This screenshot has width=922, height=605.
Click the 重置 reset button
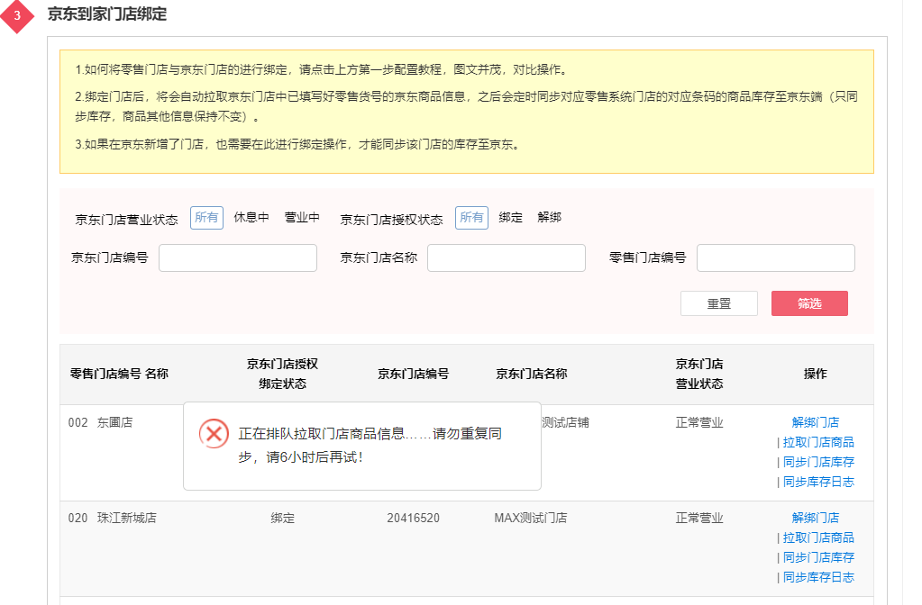(719, 303)
